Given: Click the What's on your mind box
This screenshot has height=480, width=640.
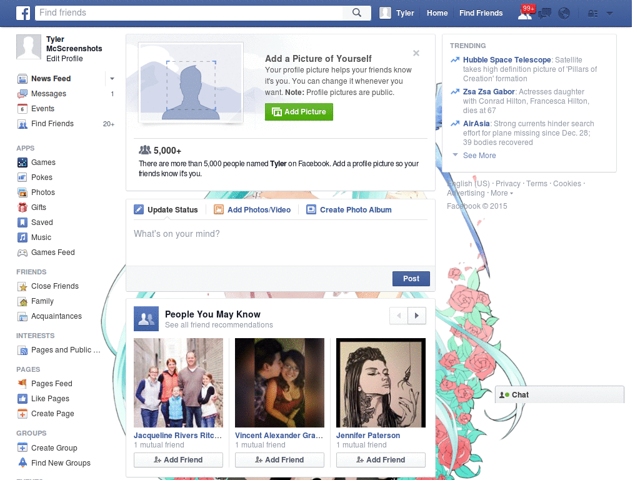Looking at the screenshot, I should (281, 243).
